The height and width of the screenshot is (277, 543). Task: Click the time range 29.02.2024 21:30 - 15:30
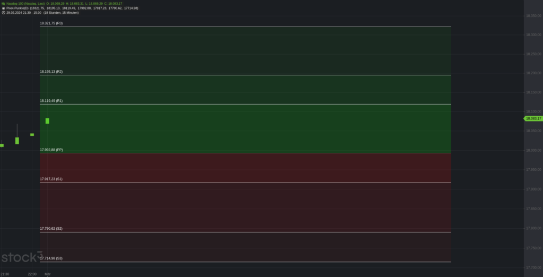(23, 13)
